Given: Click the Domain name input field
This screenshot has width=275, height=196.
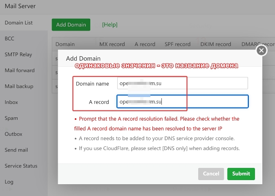Looking at the screenshot, I should click(x=182, y=83).
